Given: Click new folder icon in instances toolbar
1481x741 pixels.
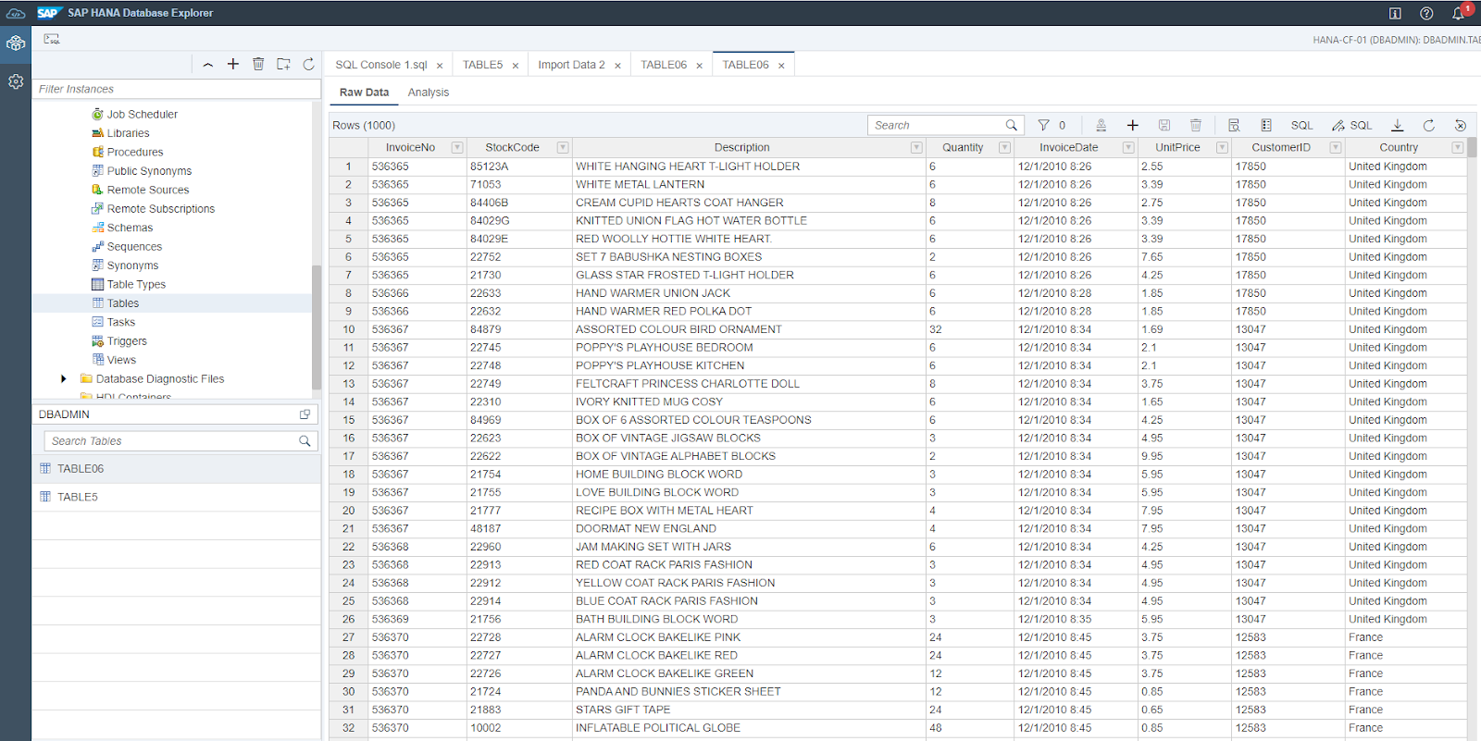Looking at the screenshot, I should (283, 64).
